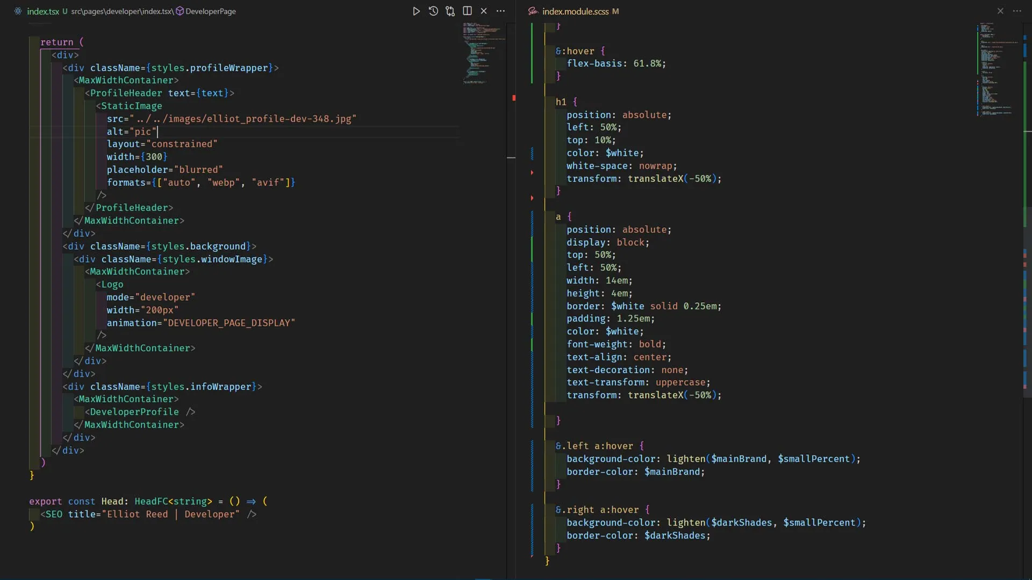This screenshot has width=1032, height=580.
Task: Split the editor with the split icon
Action: [467, 11]
